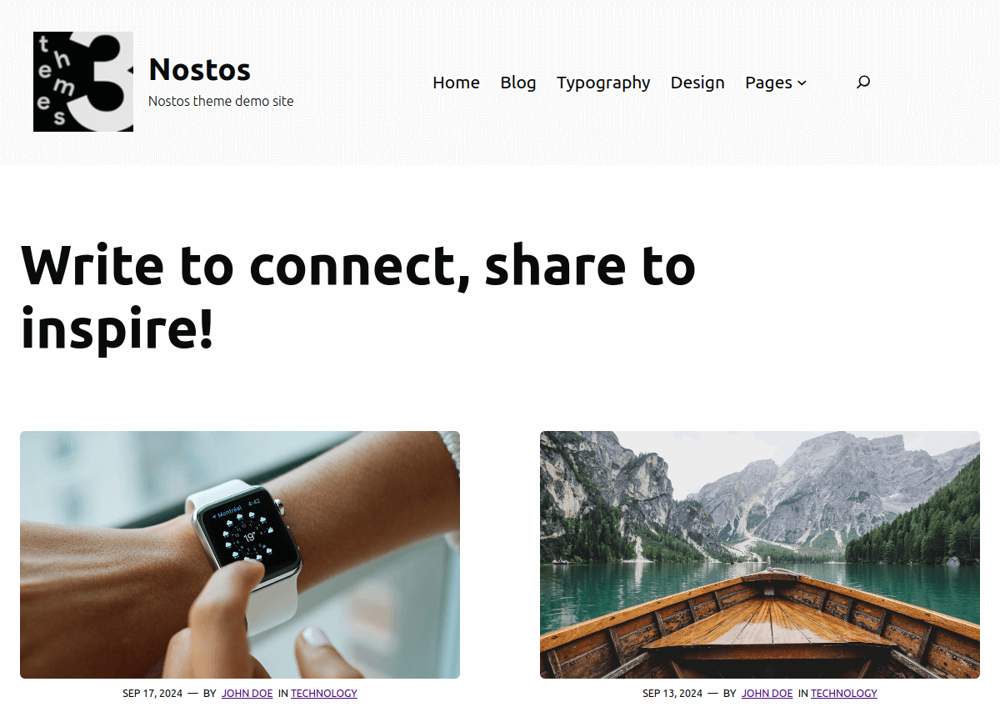This screenshot has width=1000, height=722.
Task: Click John Doe under the boat post
Action: 767,694
